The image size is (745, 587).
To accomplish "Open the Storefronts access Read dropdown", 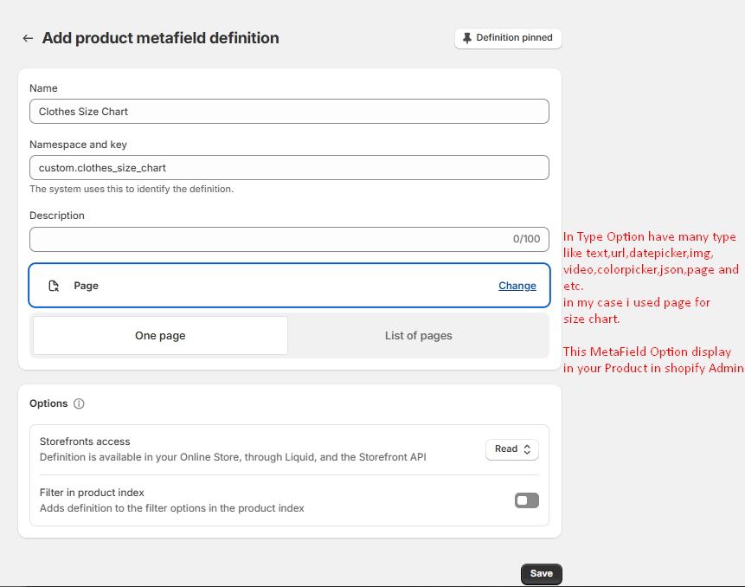I will (x=512, y=449).
